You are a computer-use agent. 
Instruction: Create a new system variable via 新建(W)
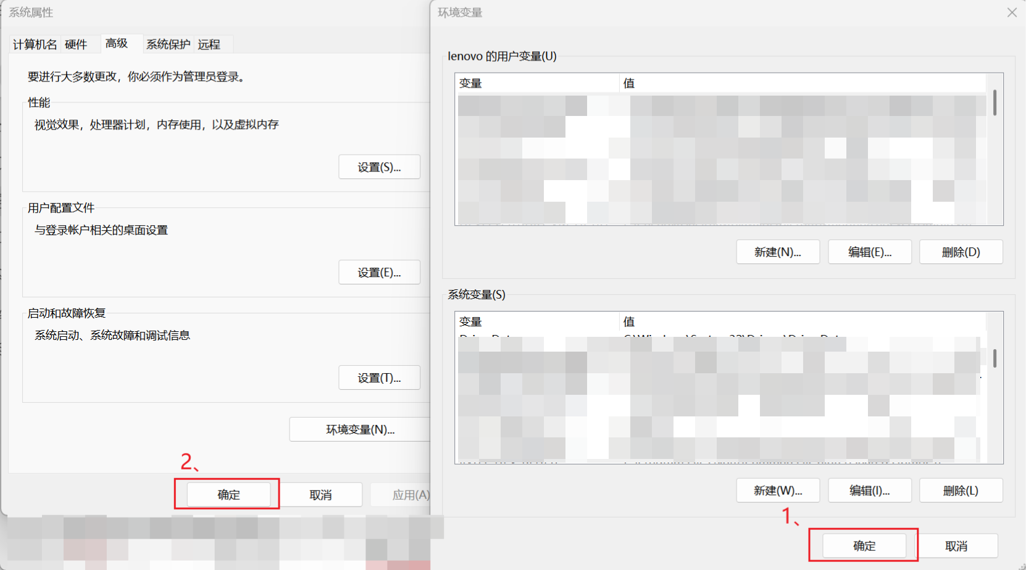[x=778, y=490]
